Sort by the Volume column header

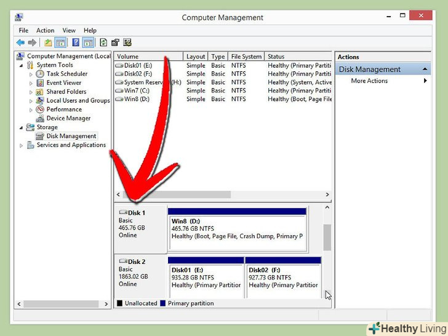pos(148,57)
